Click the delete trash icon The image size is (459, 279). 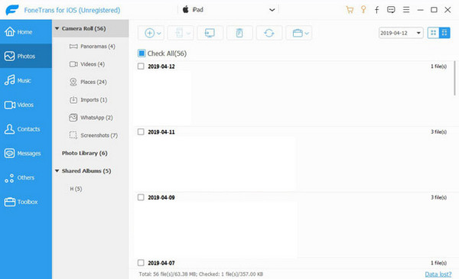(x=239, y=33)
